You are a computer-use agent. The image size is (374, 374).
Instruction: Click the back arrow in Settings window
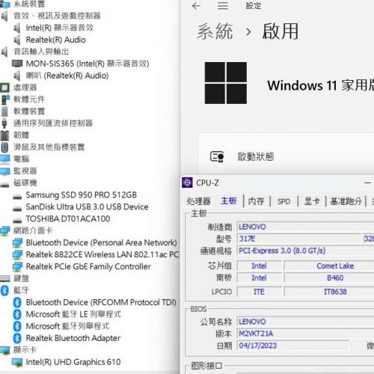196,6
